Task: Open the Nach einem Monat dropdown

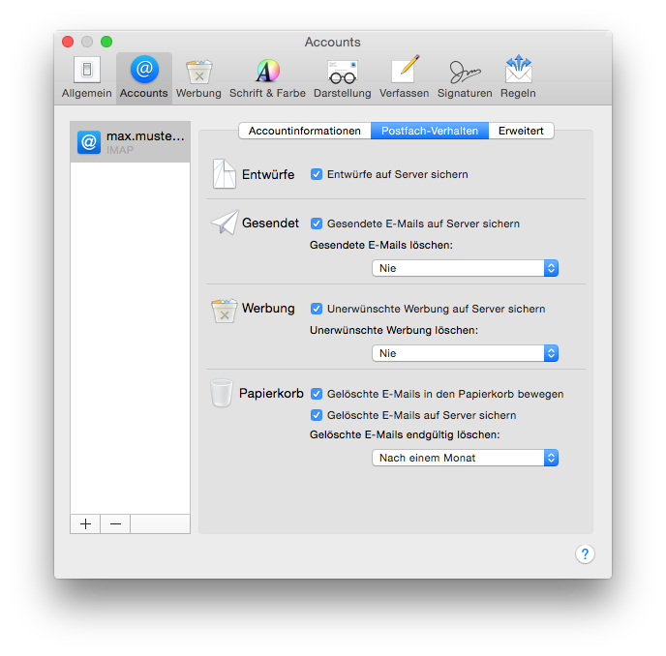Action: pos(465,458)
